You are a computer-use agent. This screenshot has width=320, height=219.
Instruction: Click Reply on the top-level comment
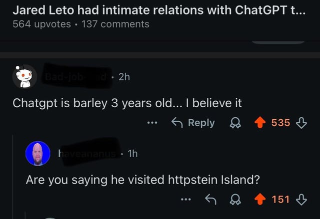click(x=193, y=123)
